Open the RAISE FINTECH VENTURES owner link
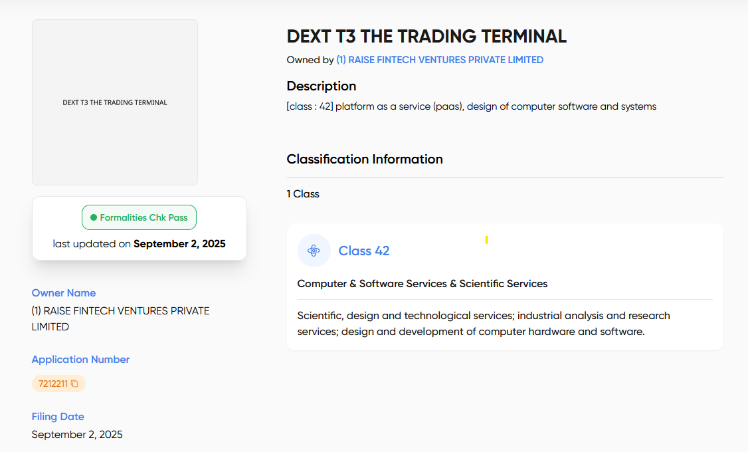 click(439, 60)
